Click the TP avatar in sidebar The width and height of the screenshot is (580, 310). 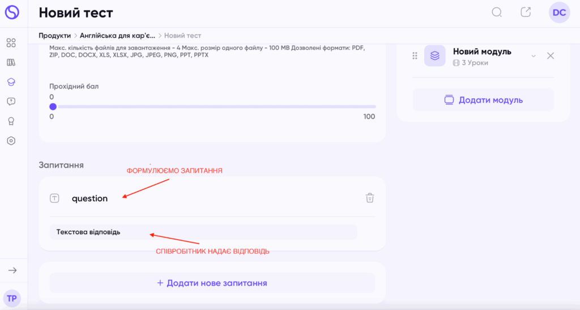click(12, 299)
